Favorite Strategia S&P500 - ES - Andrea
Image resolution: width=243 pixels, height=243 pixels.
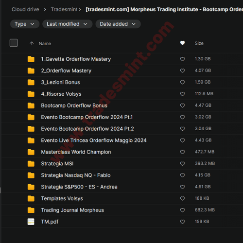click(182, 187)
